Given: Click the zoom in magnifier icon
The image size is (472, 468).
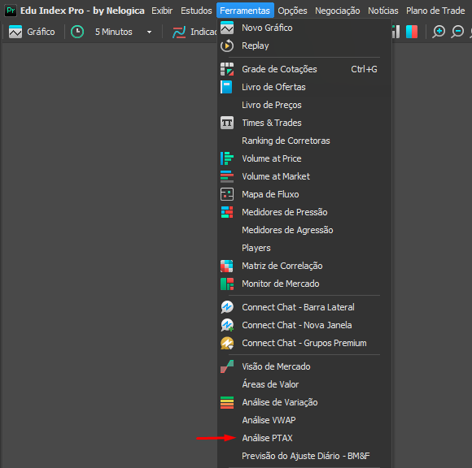Looking at the screenshot, I should (439, 32).
